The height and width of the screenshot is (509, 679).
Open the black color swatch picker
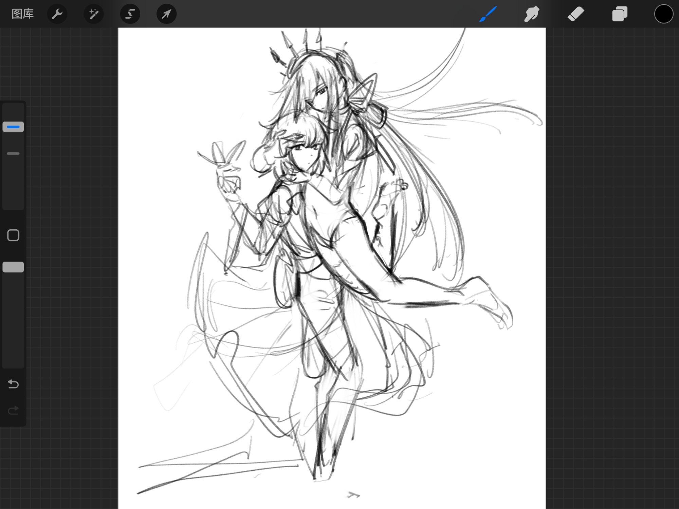tap(663, 14)
